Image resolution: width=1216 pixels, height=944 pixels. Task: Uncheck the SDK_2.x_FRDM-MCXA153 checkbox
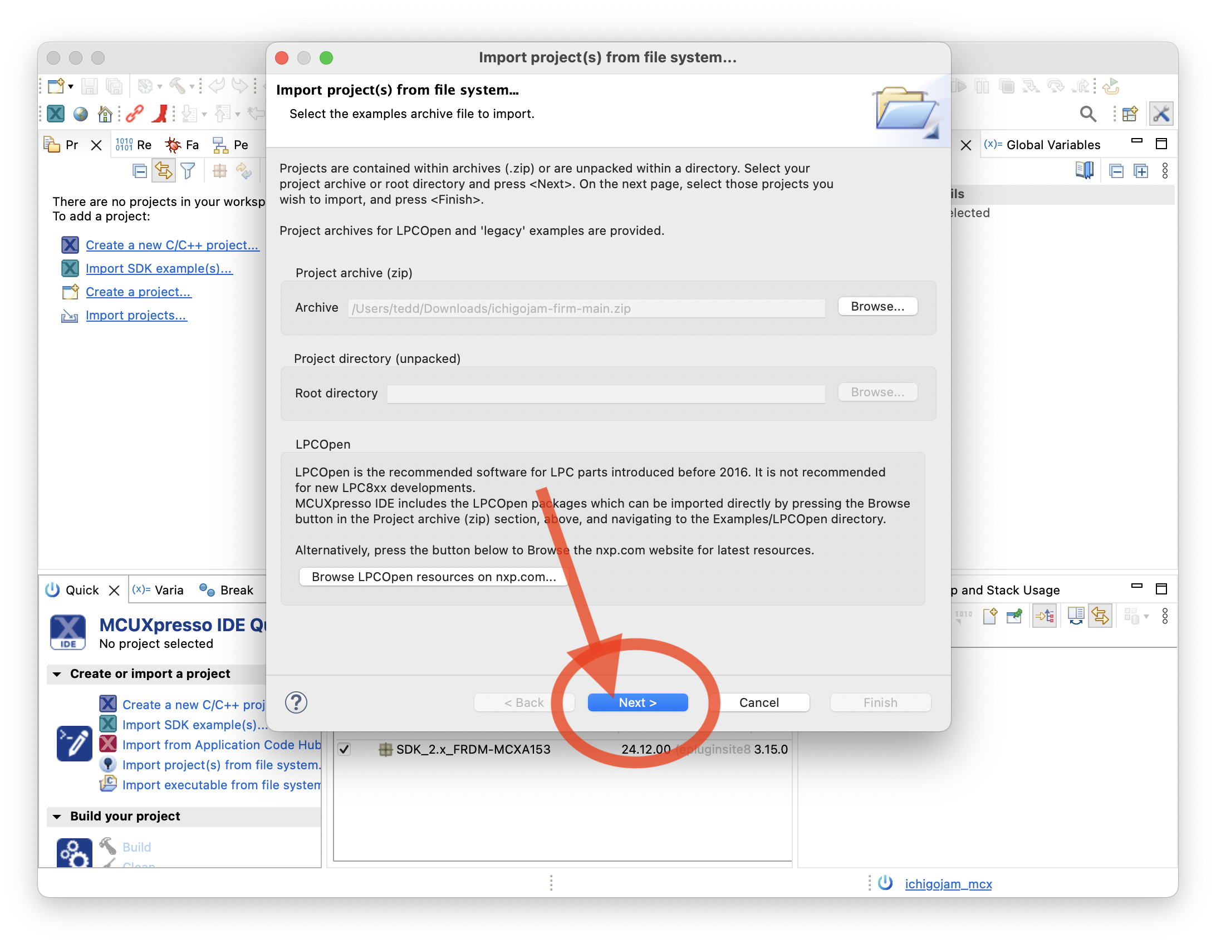[x=344, y=749]
